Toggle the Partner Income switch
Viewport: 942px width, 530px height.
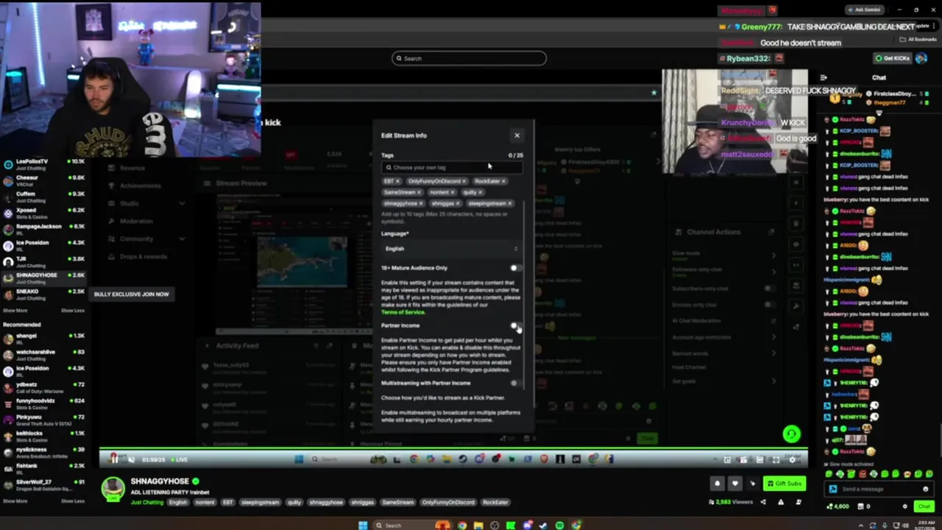516,325
